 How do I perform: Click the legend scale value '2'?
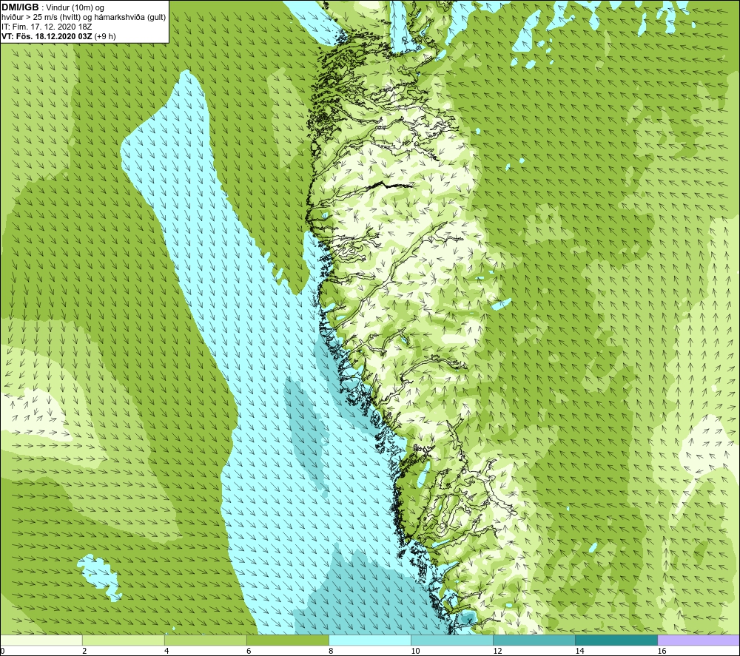click(84, 651)
